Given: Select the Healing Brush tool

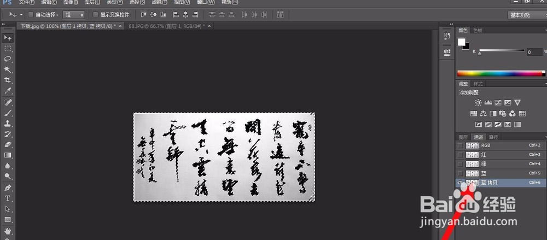Looking at the screenshot, I should [8, 102].
